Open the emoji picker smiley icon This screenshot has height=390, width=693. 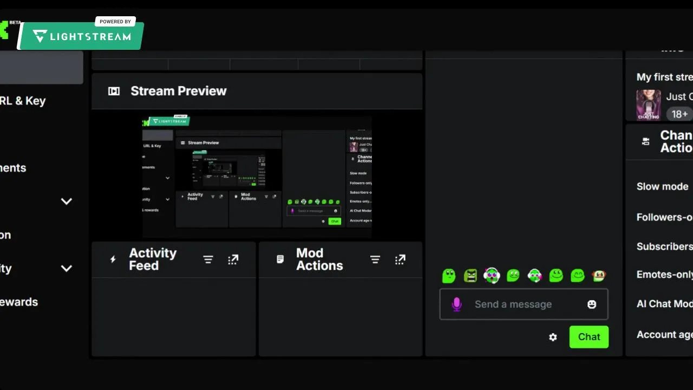(592, 304)
